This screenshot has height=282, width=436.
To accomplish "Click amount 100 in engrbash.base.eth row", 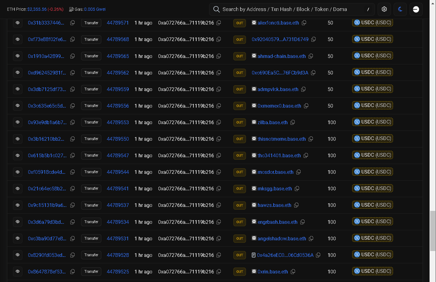I will pyautogui.click(x=332, y=222).
